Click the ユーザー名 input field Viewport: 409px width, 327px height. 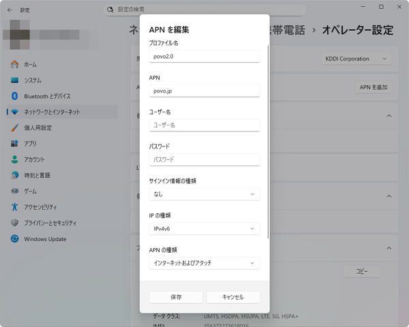(204, 125)
